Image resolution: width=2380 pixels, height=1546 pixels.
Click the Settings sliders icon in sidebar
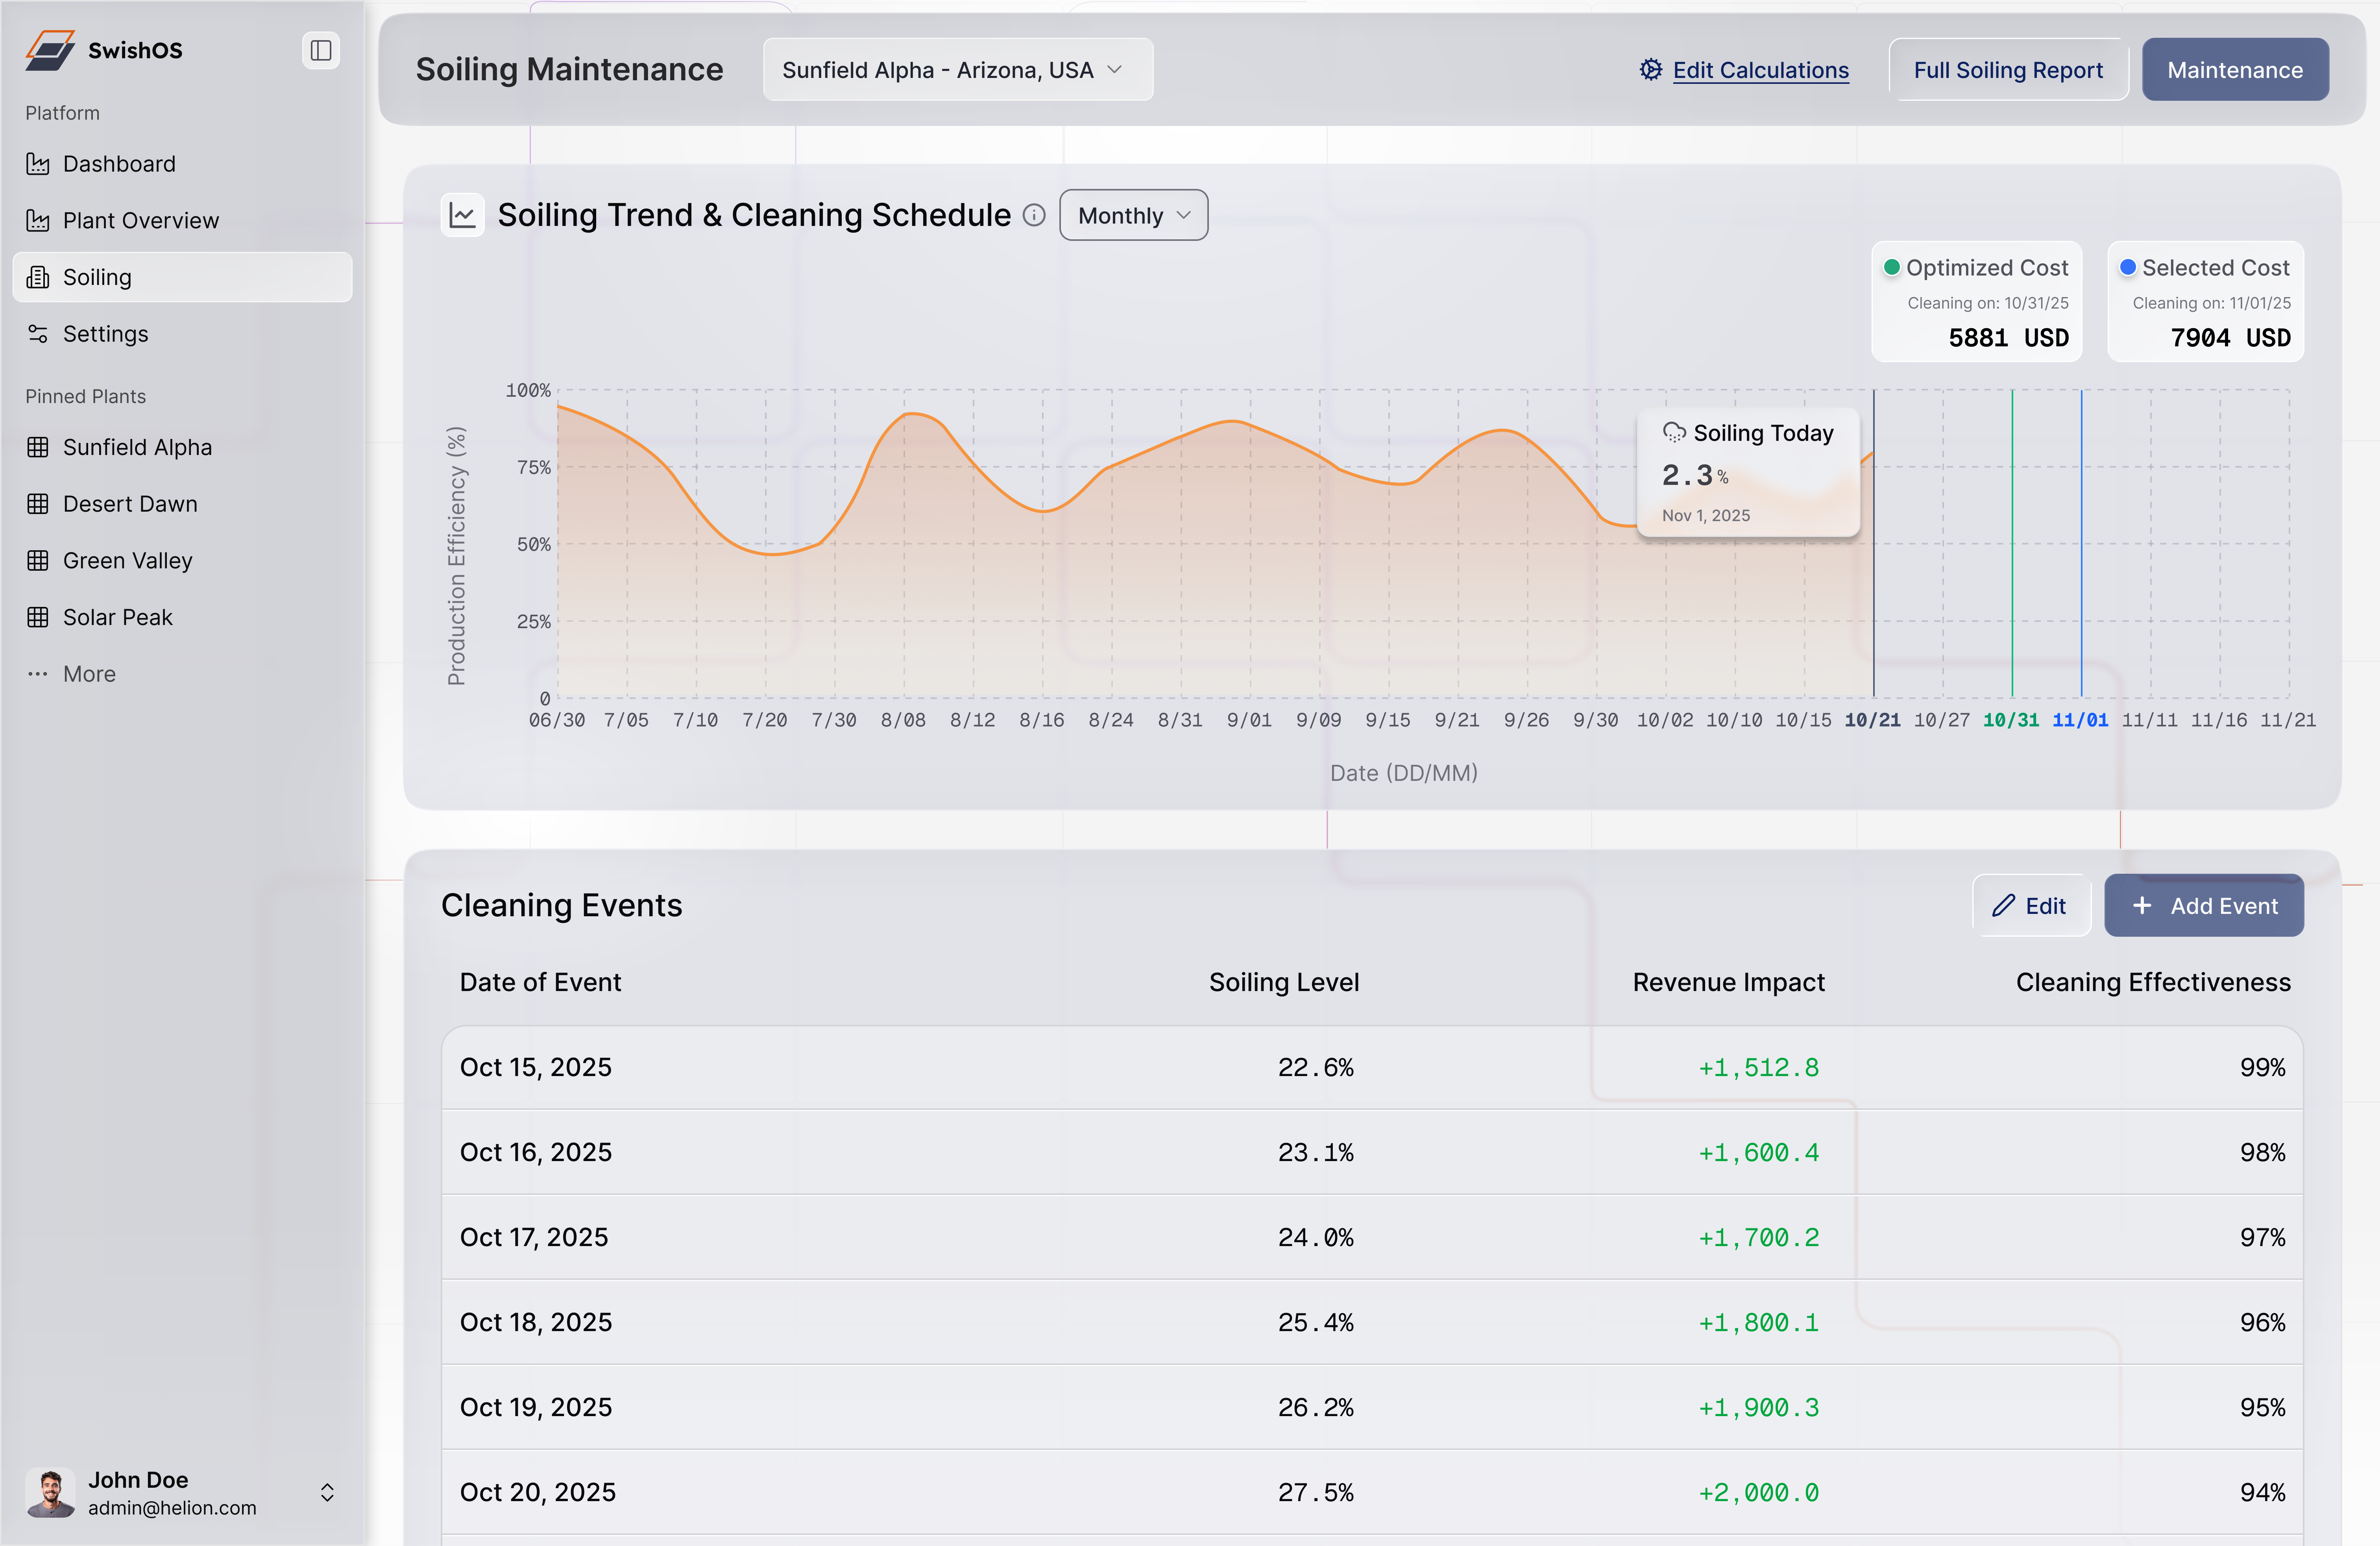[x=38, y=334]
